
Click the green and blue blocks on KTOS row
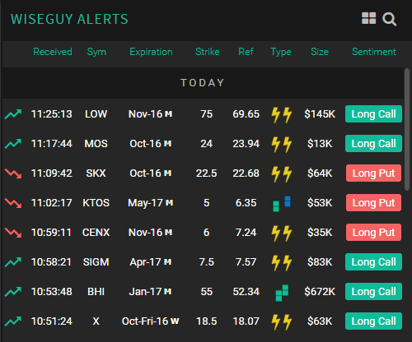282,203
